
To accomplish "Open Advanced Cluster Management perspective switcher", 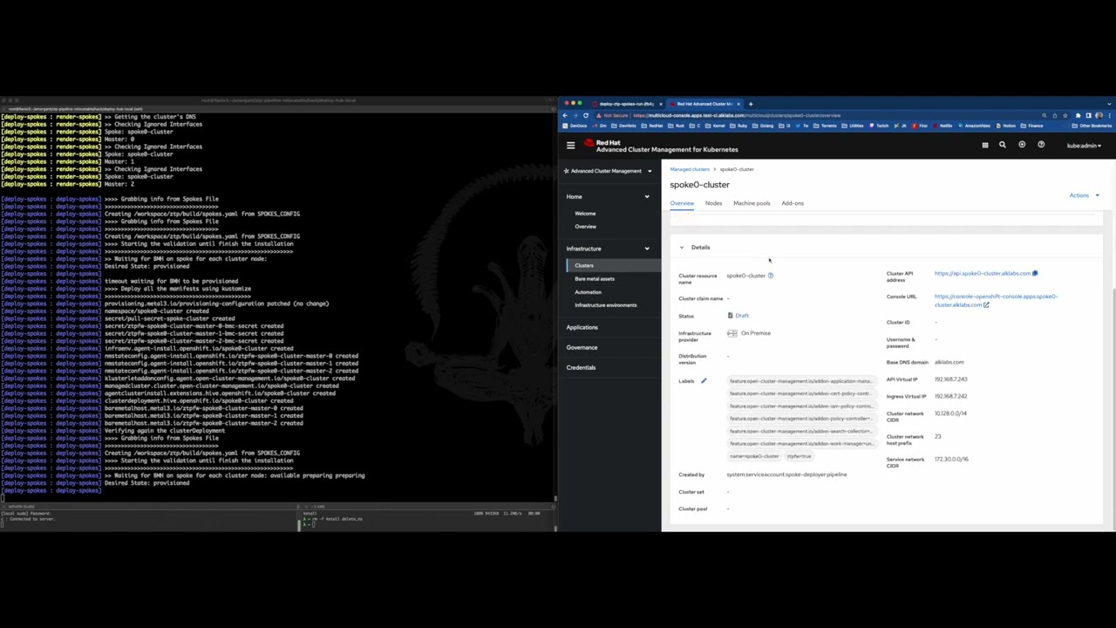I will (x=608, y=171).
